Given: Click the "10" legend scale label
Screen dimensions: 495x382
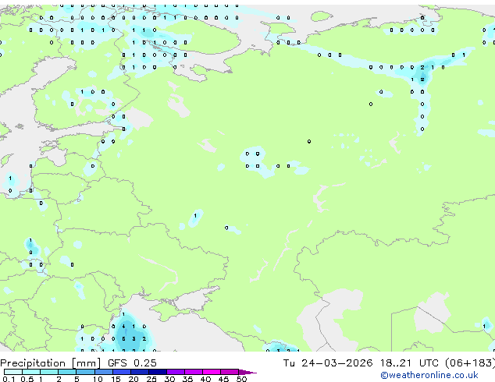Looking at the screenshot, I should pos(98,379).
